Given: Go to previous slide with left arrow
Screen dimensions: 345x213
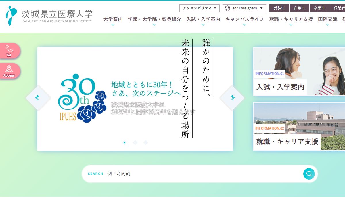Looking at the screenshot, I should [38, 98].
